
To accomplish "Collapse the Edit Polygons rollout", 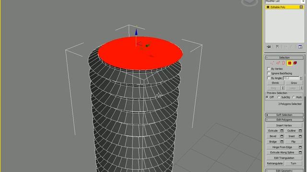I will point(284,120).
